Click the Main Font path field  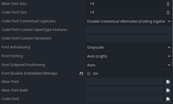124,82
